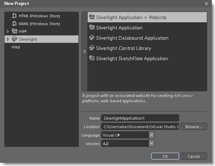
Task: Confirm with the OK button
Action: click(165, 156)
